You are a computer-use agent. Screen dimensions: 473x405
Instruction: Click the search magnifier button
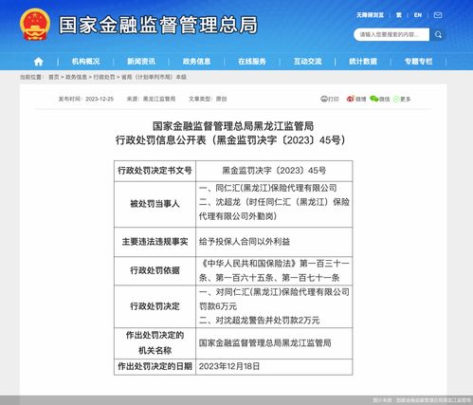point(438,34)
